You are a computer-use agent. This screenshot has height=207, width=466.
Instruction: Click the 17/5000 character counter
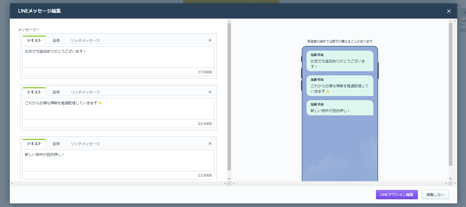(205, 72)
